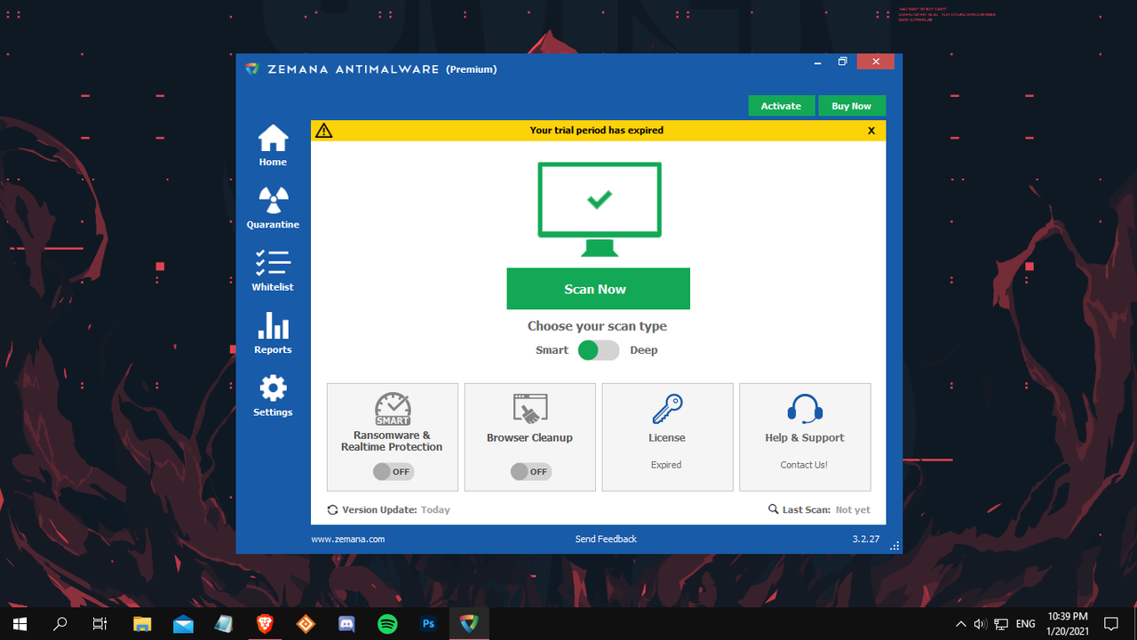Screen dimensions: 1137x640
Task: Open the License Expired tile
Action: click(x=667, y=437)
